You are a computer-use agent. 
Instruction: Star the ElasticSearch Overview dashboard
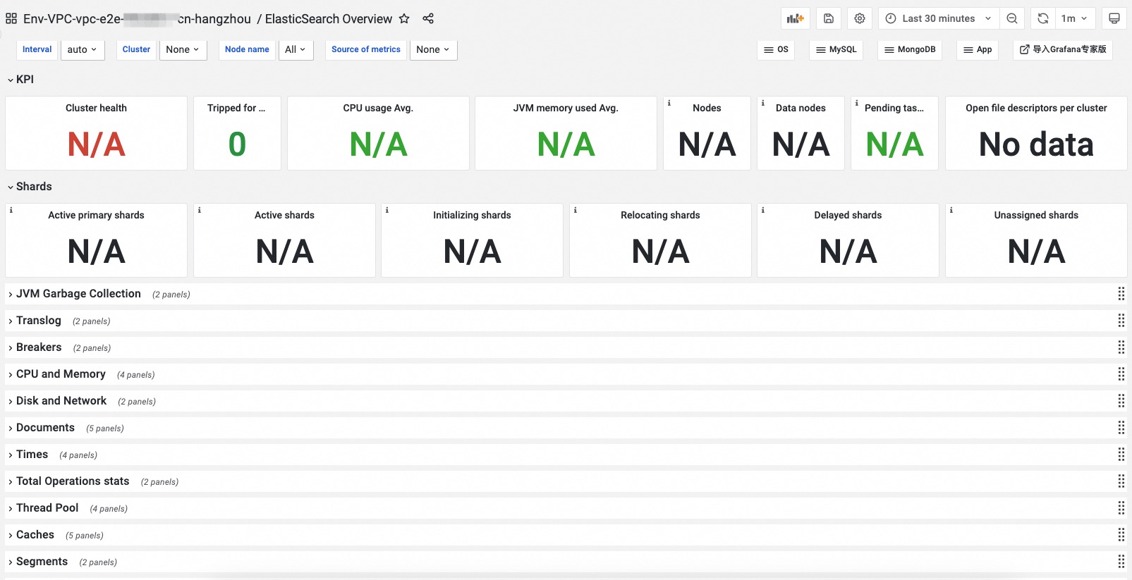click(x=404, y=18)
